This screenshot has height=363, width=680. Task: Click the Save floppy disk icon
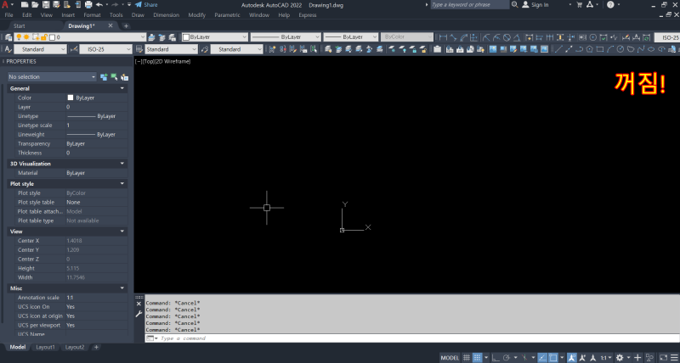pyautogui.click(x=46, y=5)
